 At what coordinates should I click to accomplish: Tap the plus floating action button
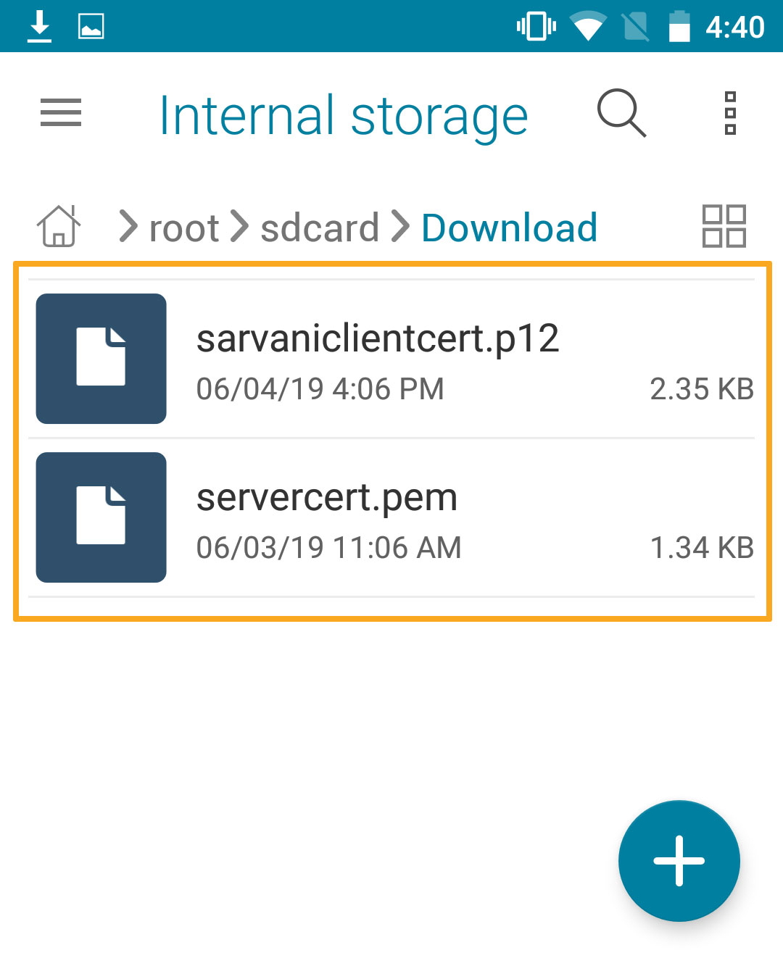(679, 861)
